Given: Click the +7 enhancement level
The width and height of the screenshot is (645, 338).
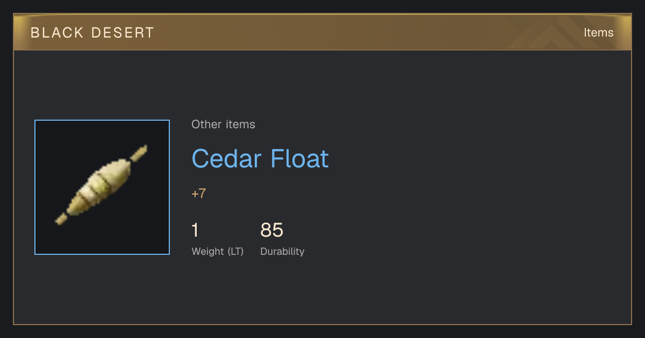Looking at the screenshot, I should pyautogui.click(x=198, y=194).
